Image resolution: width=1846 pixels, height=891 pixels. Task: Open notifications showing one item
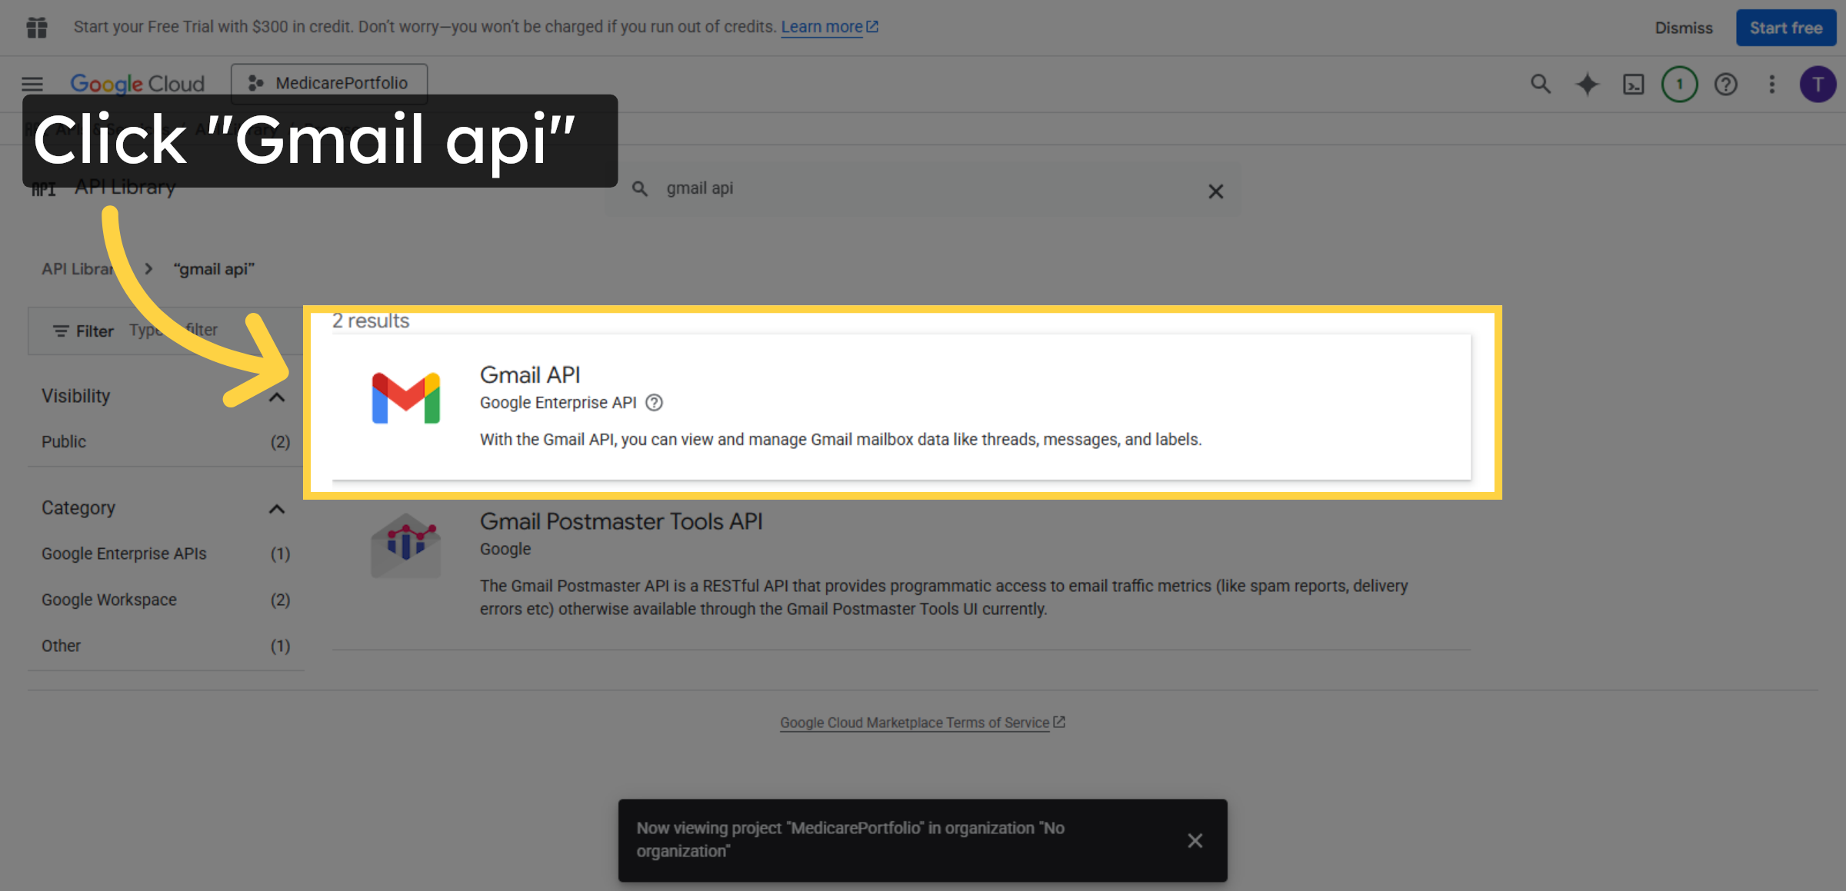[x=1680, y=85]
